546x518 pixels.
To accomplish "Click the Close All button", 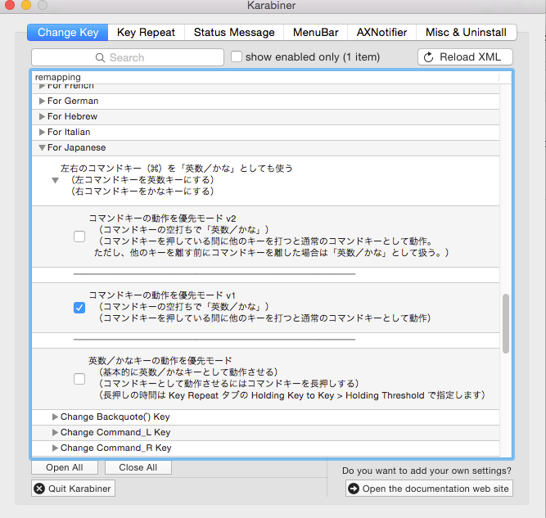I will (138, 467).
